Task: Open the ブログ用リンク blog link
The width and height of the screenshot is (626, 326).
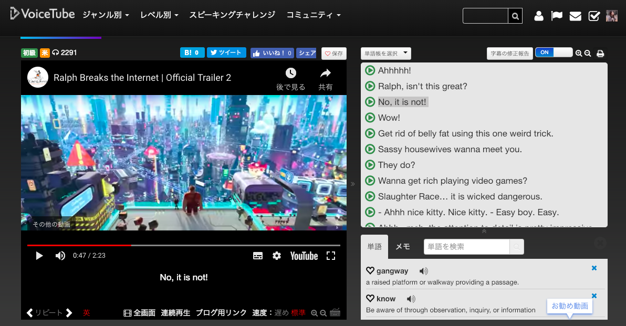Action: coord(221,313)
